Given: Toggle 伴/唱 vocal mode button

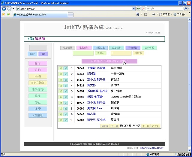Looking at the screenshot, I should [38, 76].
